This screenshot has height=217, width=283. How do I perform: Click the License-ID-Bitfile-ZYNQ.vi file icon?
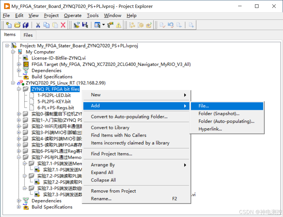[x=26, y=58]
